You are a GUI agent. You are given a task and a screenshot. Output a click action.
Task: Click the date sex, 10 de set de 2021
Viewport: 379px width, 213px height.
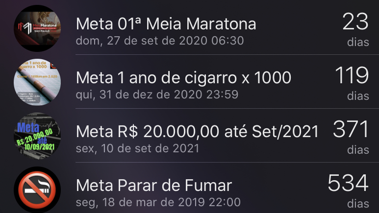138,148
